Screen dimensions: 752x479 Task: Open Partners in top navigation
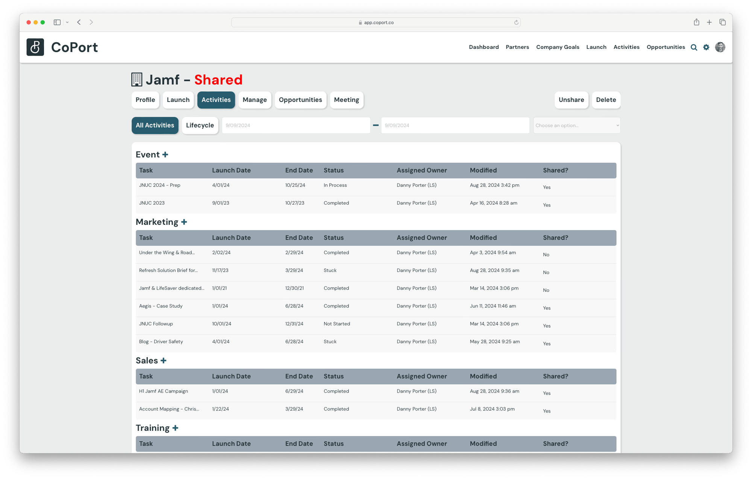point(517,47)
